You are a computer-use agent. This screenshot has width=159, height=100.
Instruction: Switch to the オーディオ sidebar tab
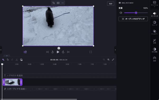pyautogui.click(x=155, y=14)
